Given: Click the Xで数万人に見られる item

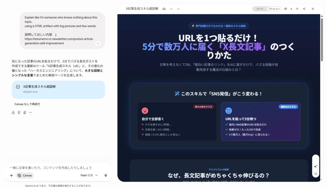Looking at the screenshot, I should pyautogui.click(x=247, y=135).
